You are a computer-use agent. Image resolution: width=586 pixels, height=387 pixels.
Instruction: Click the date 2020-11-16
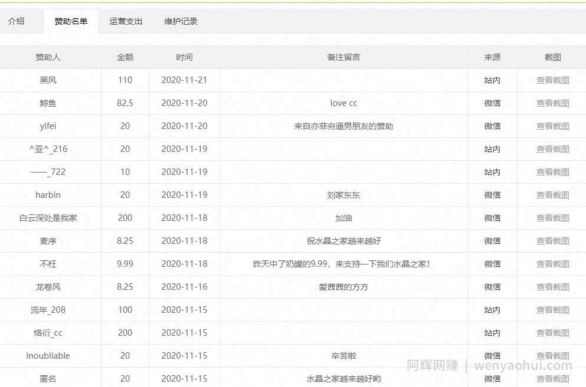pyautogui.click(x=184, y=287)
